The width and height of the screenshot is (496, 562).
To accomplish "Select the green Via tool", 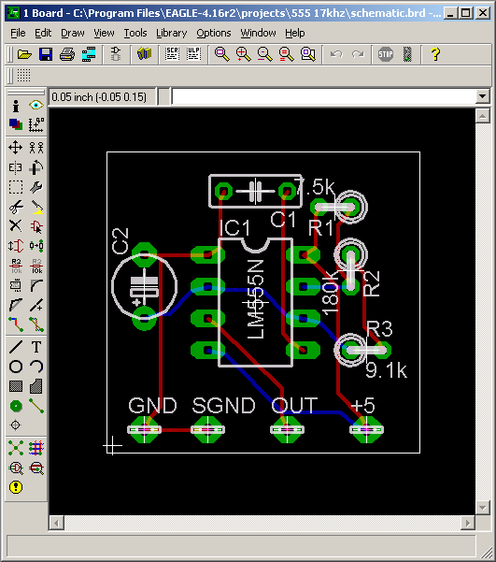I will (16, 406).
